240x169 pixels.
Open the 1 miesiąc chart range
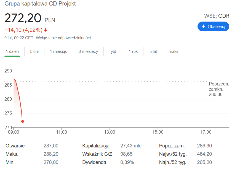(58, 51)
